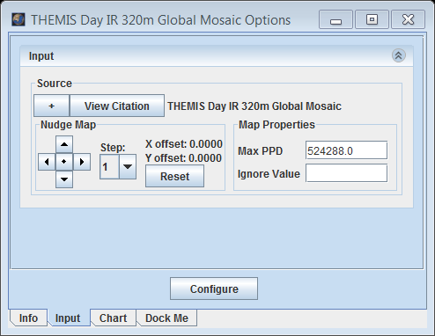
Task: Click the Ignore Value text field
Action: coord(346,173)
